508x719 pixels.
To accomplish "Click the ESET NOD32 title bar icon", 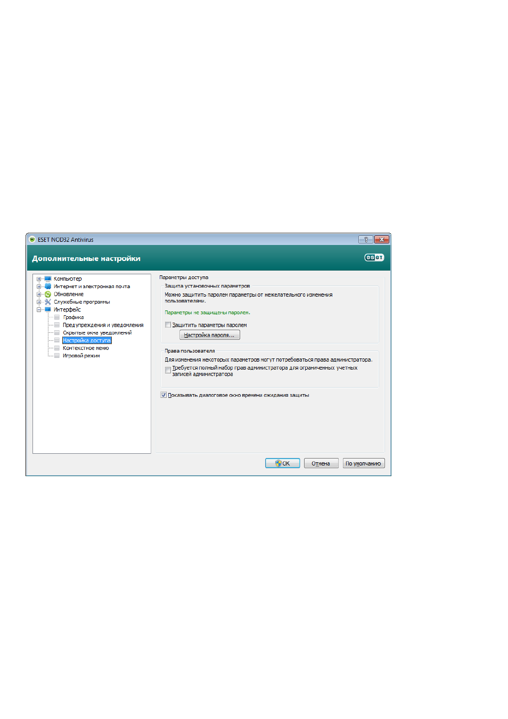I will pos(32,240).
